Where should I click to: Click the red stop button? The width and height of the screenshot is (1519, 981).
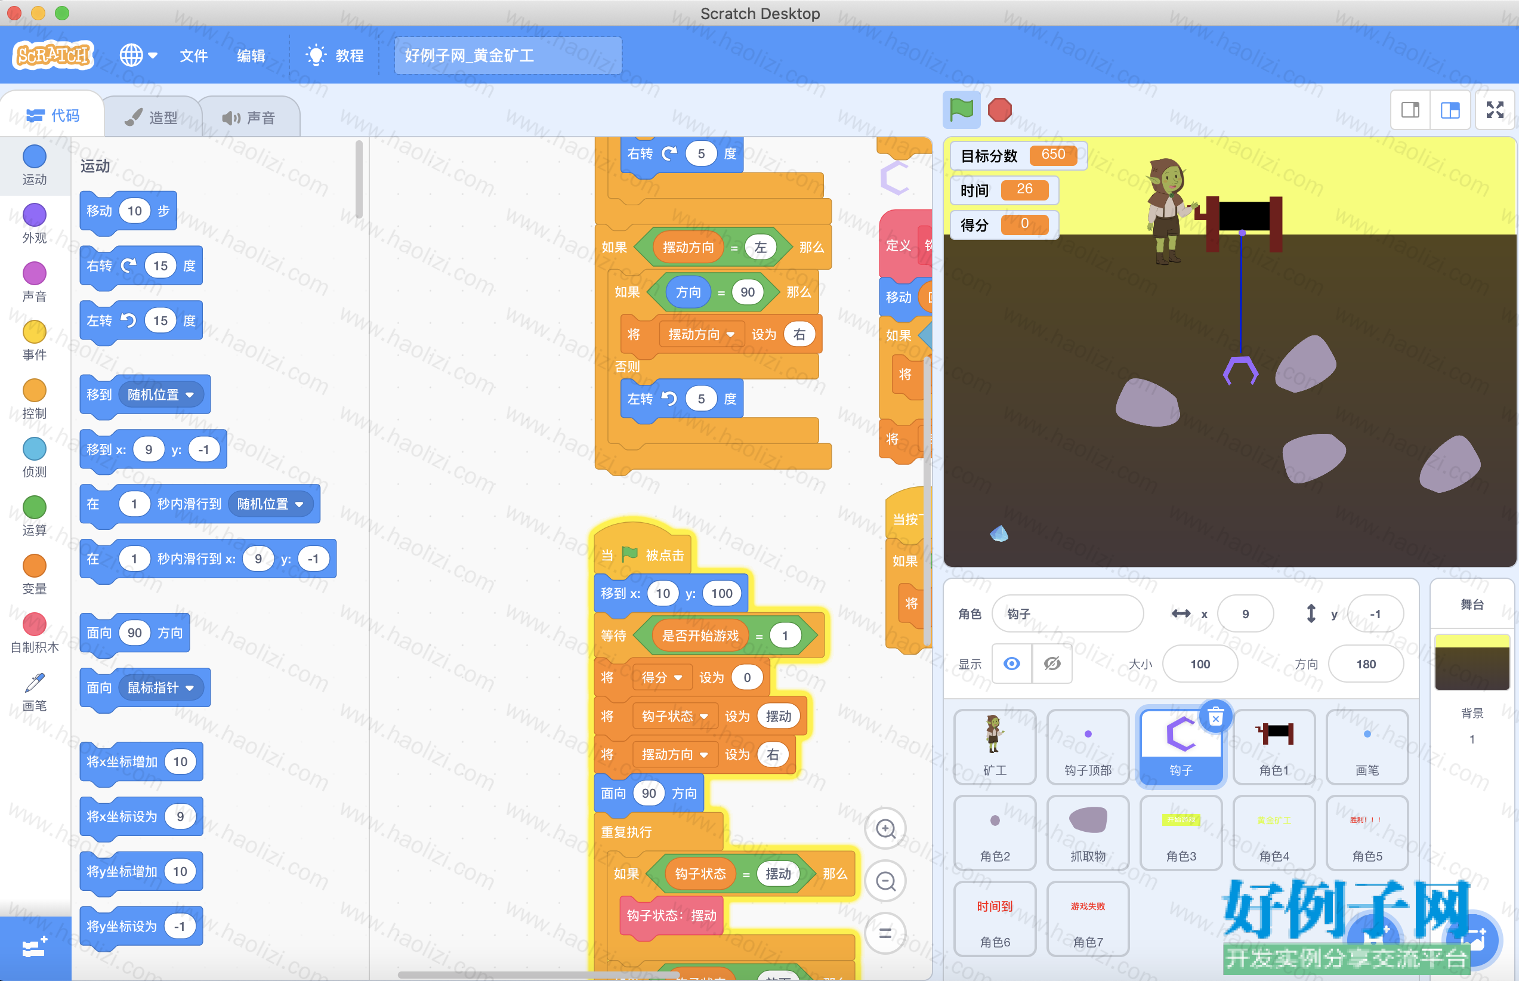pos(999,110)
